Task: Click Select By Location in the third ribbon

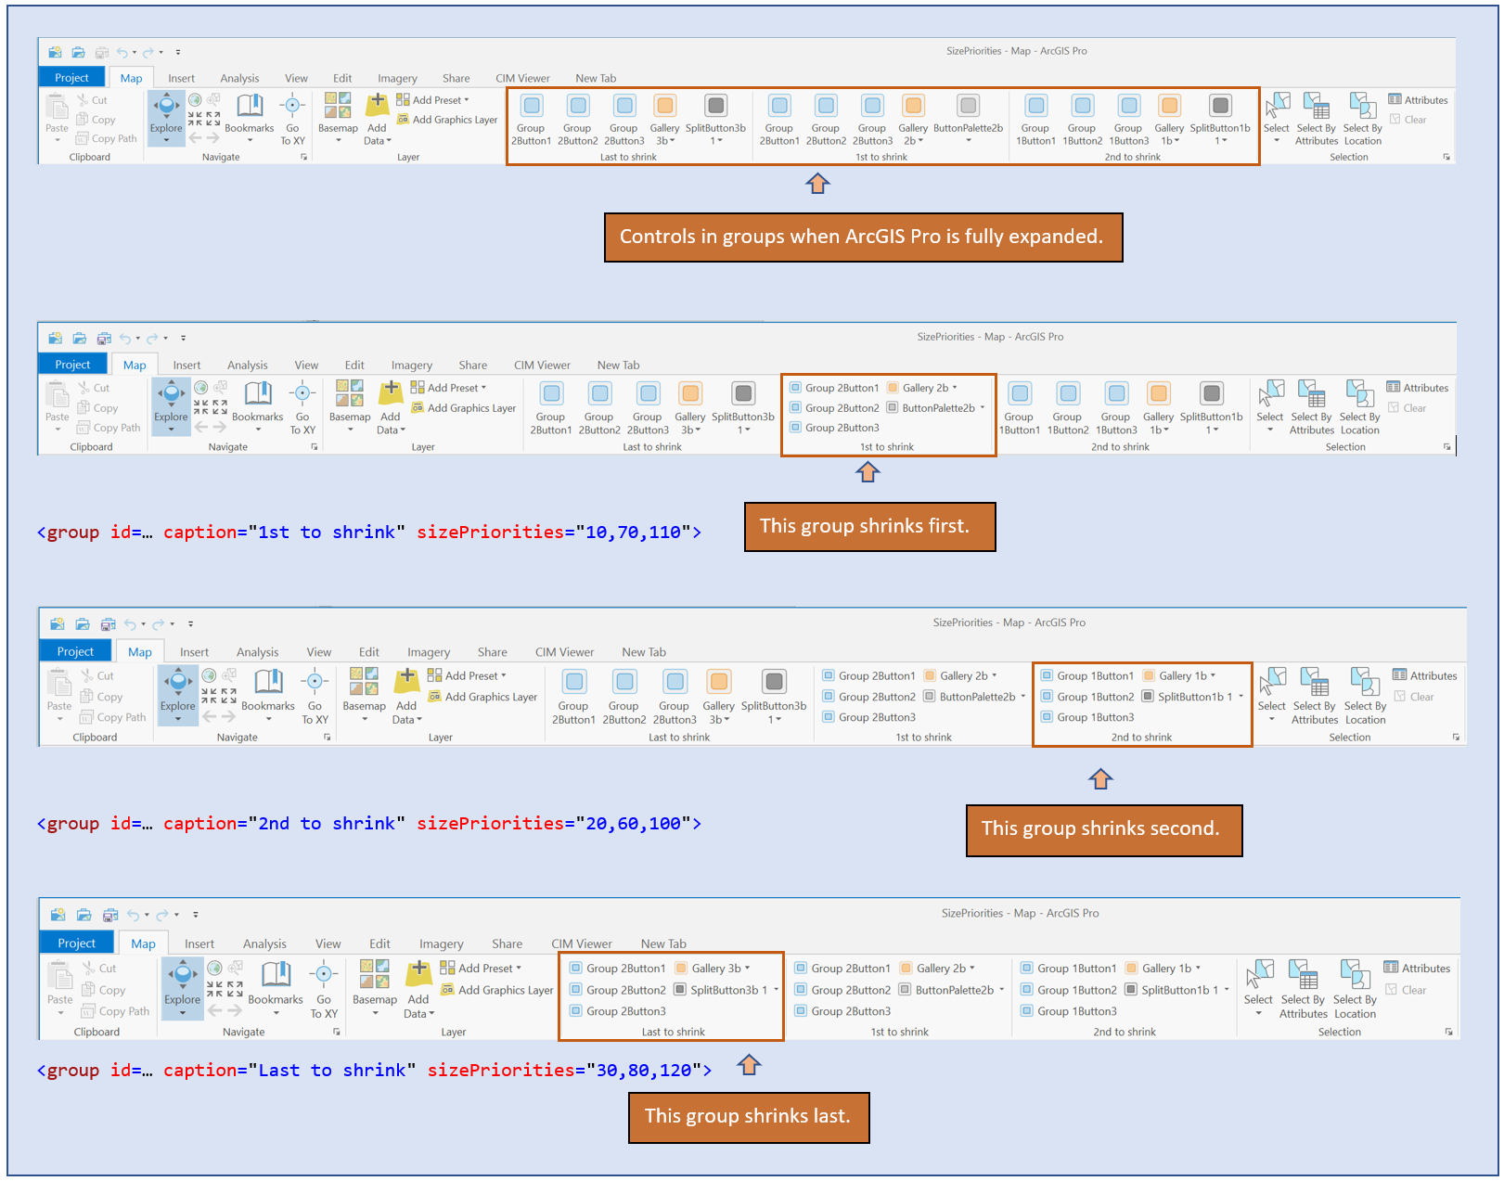Action: click(x=1365, y=695)
